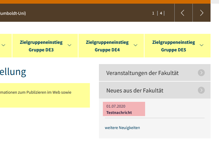Click the round arrow icon beside Veranstaltungen der Fakultät
The image size is (219, 165).
pos(201,73)
